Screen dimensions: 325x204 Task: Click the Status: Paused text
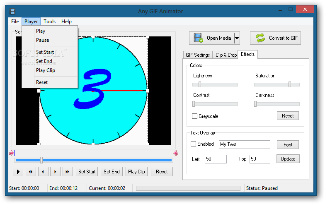pyautogui.click(x=262, y=188)
